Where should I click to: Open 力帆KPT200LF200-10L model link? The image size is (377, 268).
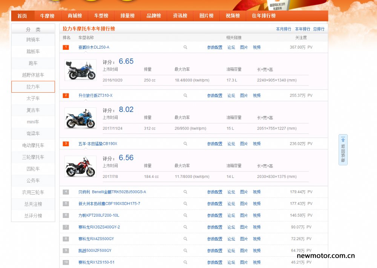tap(99, 215)
